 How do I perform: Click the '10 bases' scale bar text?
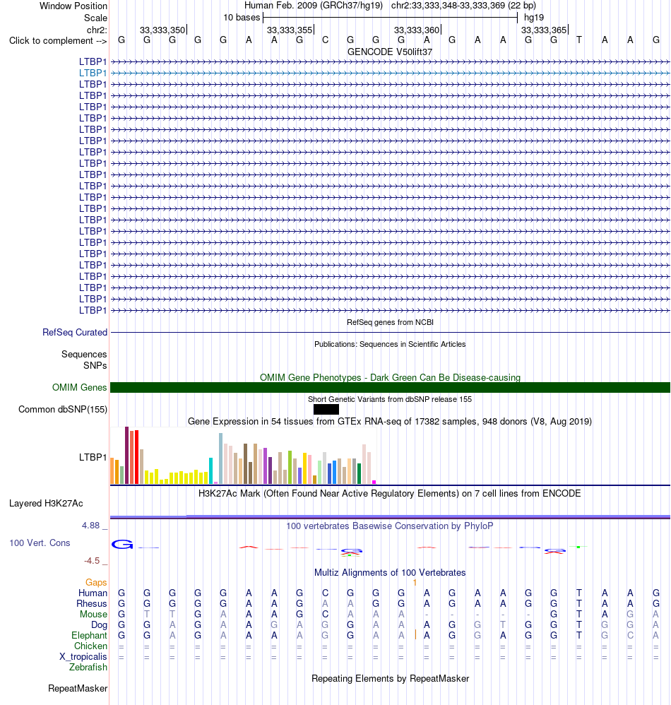tap(242, 18)
